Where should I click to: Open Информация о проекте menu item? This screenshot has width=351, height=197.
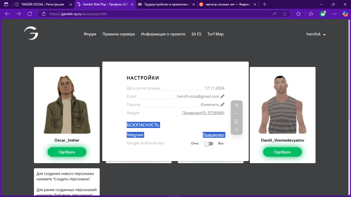pos(163,34)
